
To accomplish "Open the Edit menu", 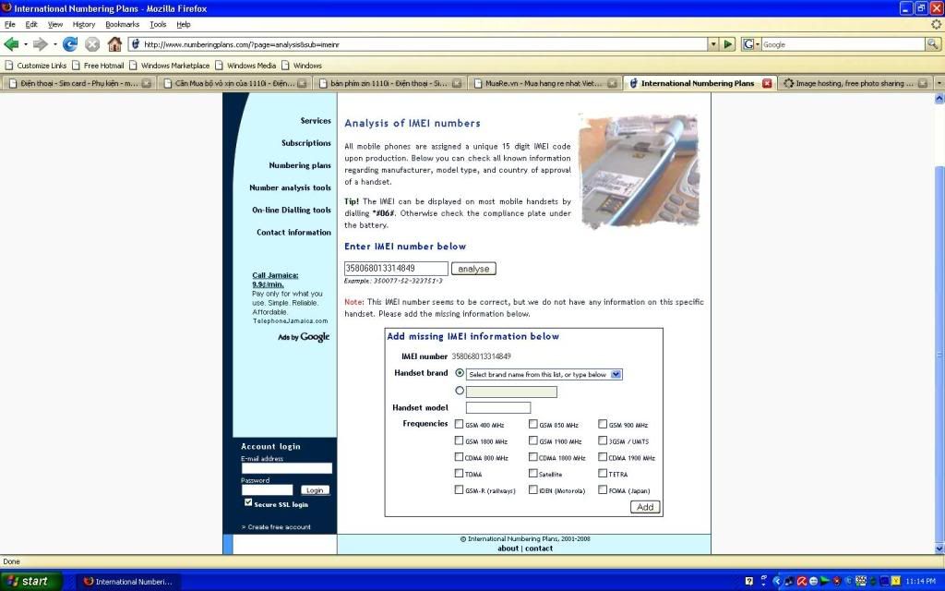I will (31, 24).
